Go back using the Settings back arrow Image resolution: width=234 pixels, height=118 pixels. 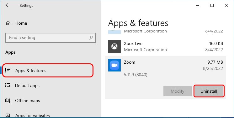(x=8, y=5)
